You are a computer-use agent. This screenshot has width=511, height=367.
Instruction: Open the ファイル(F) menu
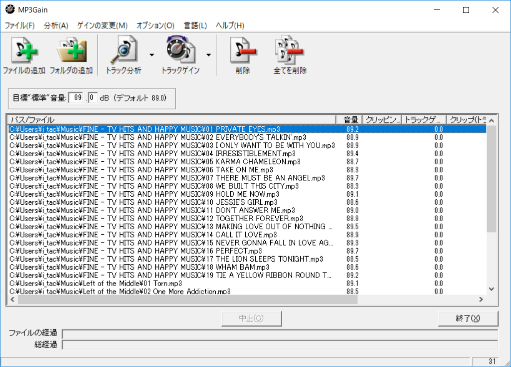(x=19, y=25)
